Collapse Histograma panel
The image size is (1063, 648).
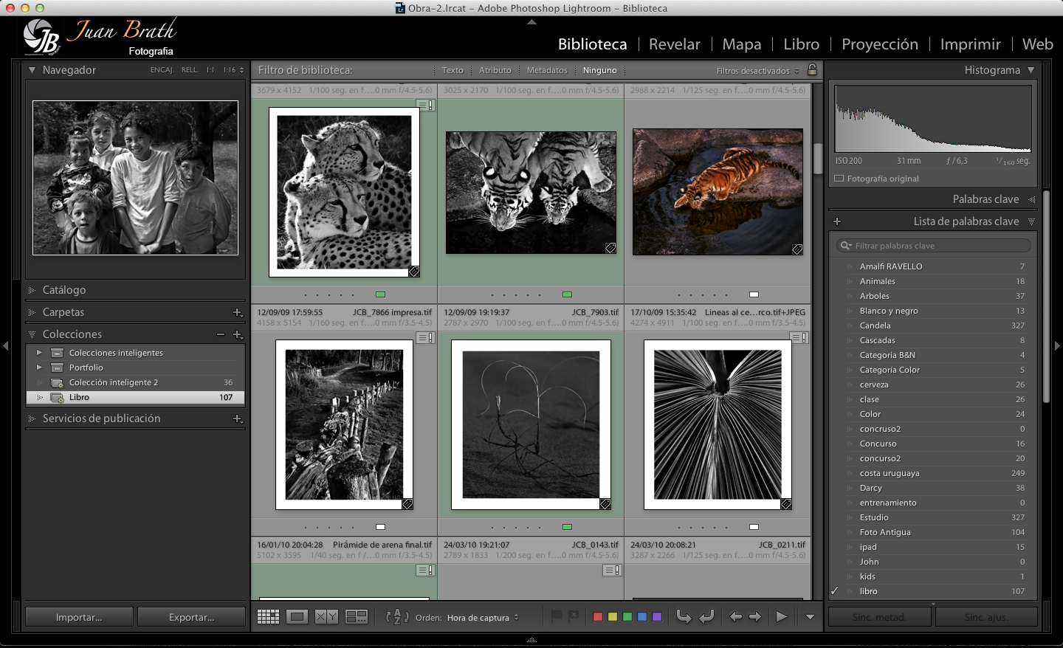[1031, 70]
